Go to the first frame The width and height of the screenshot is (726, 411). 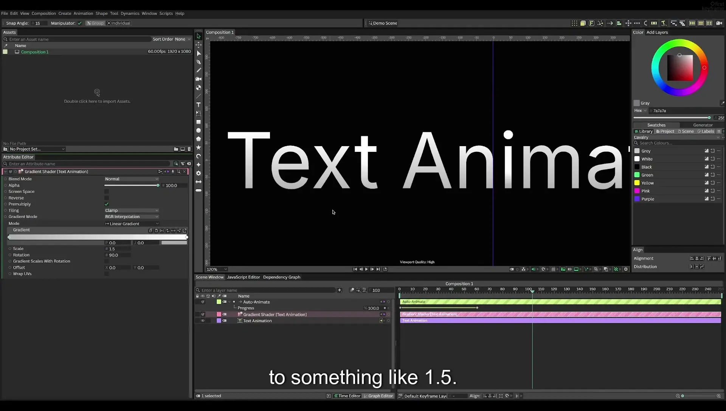pyautogui.click(x=355, y=269)
